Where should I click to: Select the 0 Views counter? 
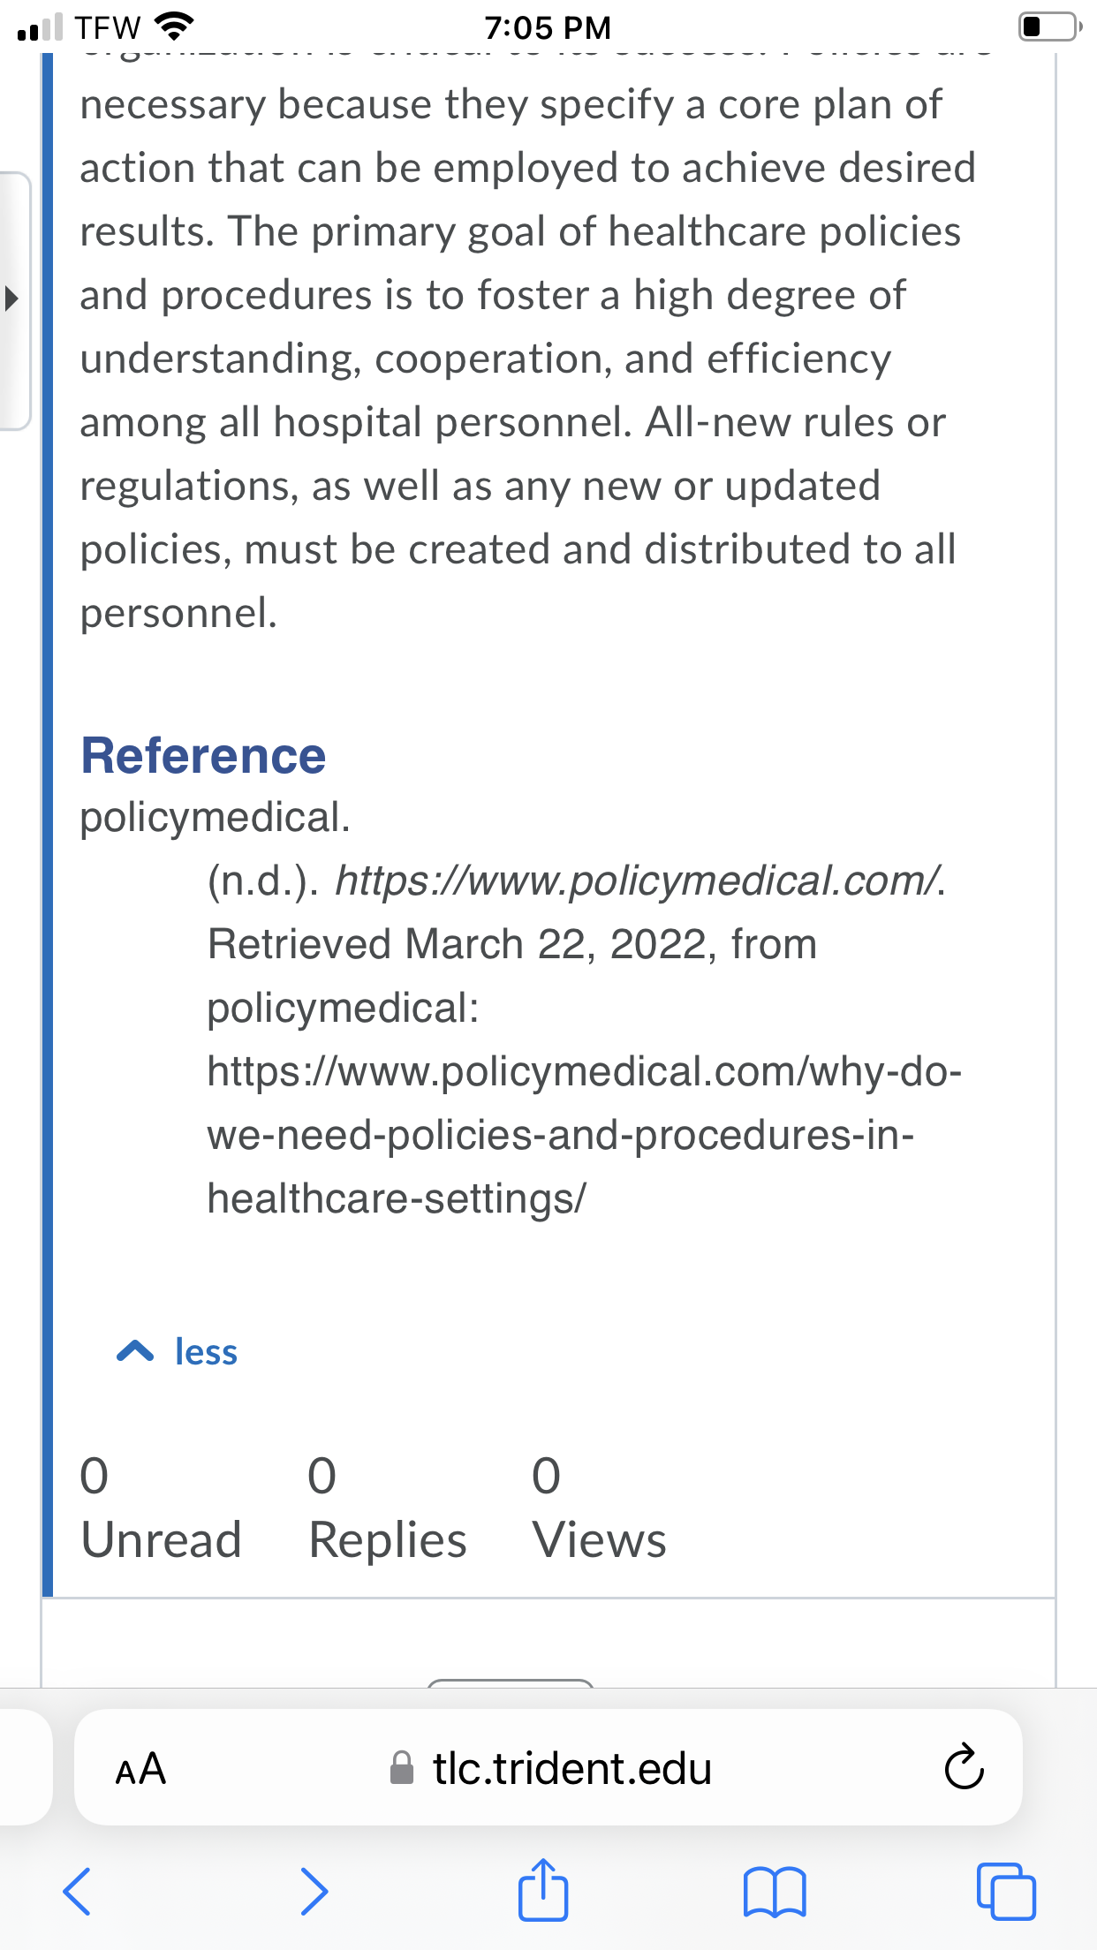point(599,1509)
